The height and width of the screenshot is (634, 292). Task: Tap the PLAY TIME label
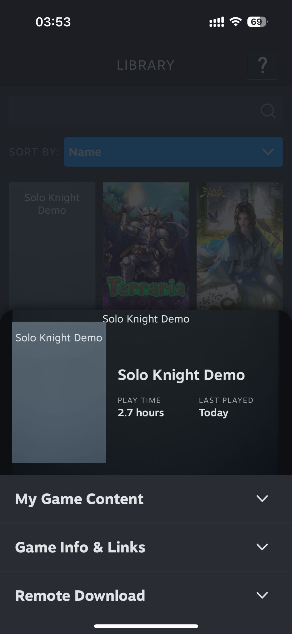[x=139, y=400]
